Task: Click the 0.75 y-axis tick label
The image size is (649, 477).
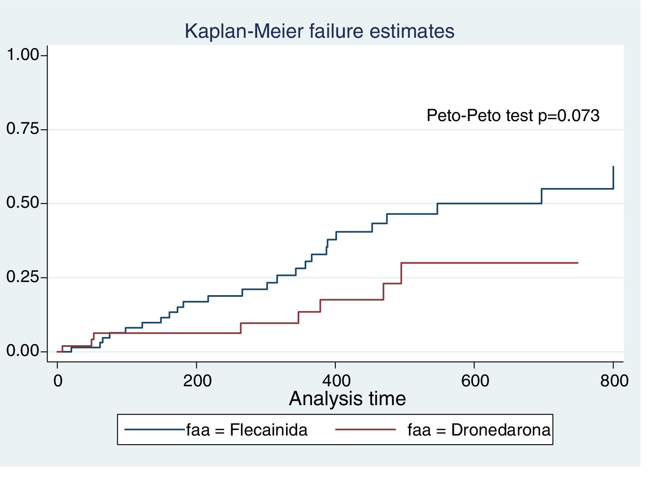Action: [x=22, y=129]
